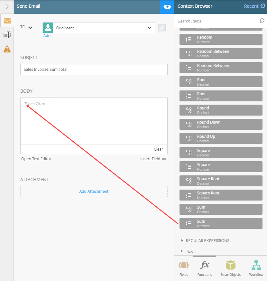Open the Errors warning triangle tab
The image size is (267, 281).
pos(7,49)
